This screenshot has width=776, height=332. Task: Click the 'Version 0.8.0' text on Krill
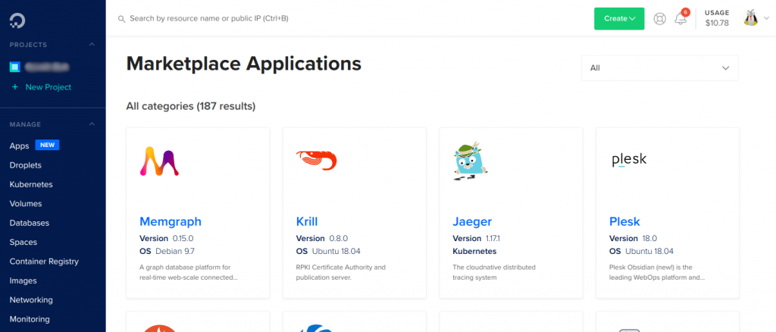point(322,239)
